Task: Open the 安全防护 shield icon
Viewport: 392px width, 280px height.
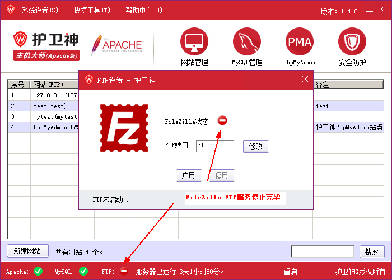Action: [x=352, y=41]
